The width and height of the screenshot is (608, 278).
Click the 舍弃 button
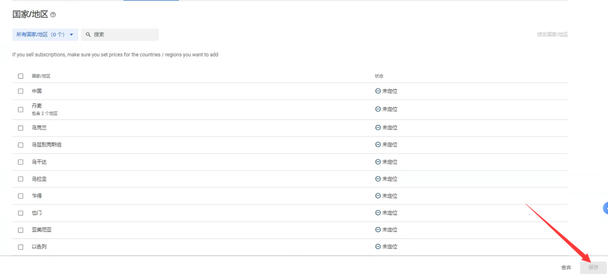point(566,267)
